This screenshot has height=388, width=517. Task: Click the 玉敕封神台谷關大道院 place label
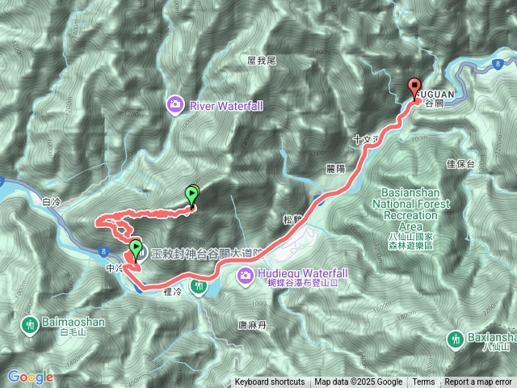click(x=208, y=254)
